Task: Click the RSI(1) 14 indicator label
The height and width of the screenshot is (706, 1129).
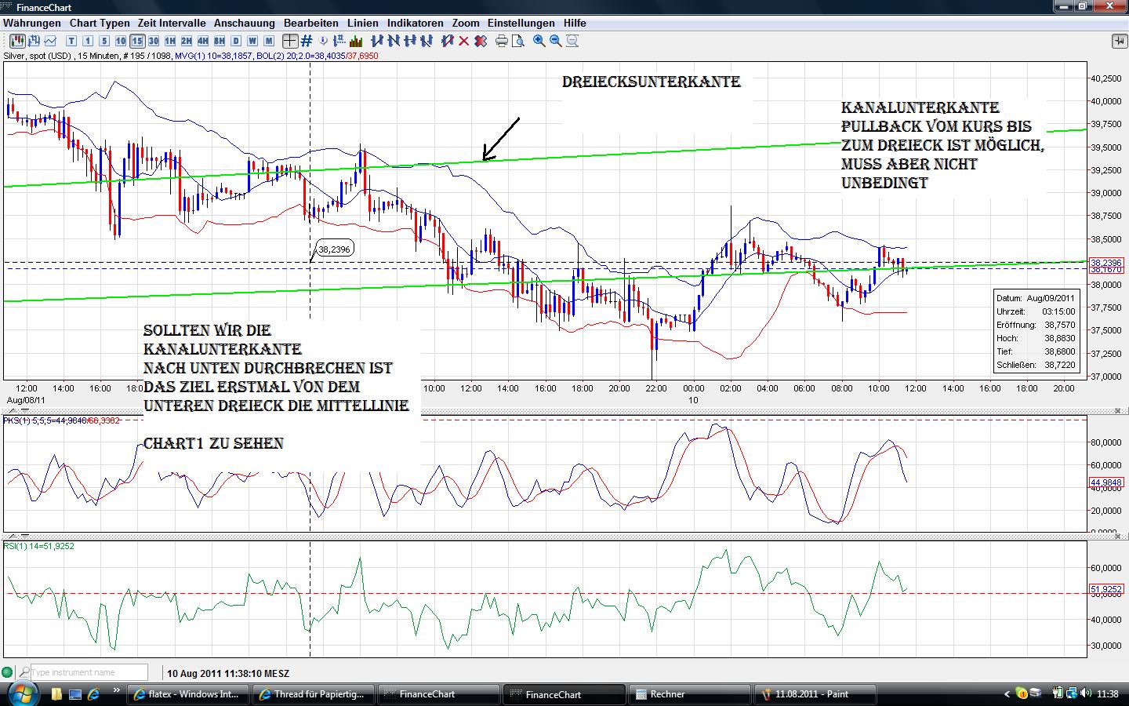Action: pyautogui.click(x=38, y=546)
